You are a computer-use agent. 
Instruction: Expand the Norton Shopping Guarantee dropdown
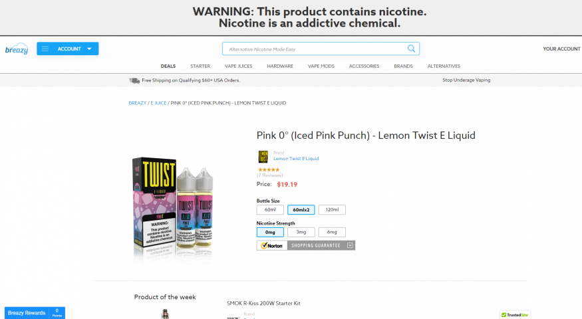point(350,245)
